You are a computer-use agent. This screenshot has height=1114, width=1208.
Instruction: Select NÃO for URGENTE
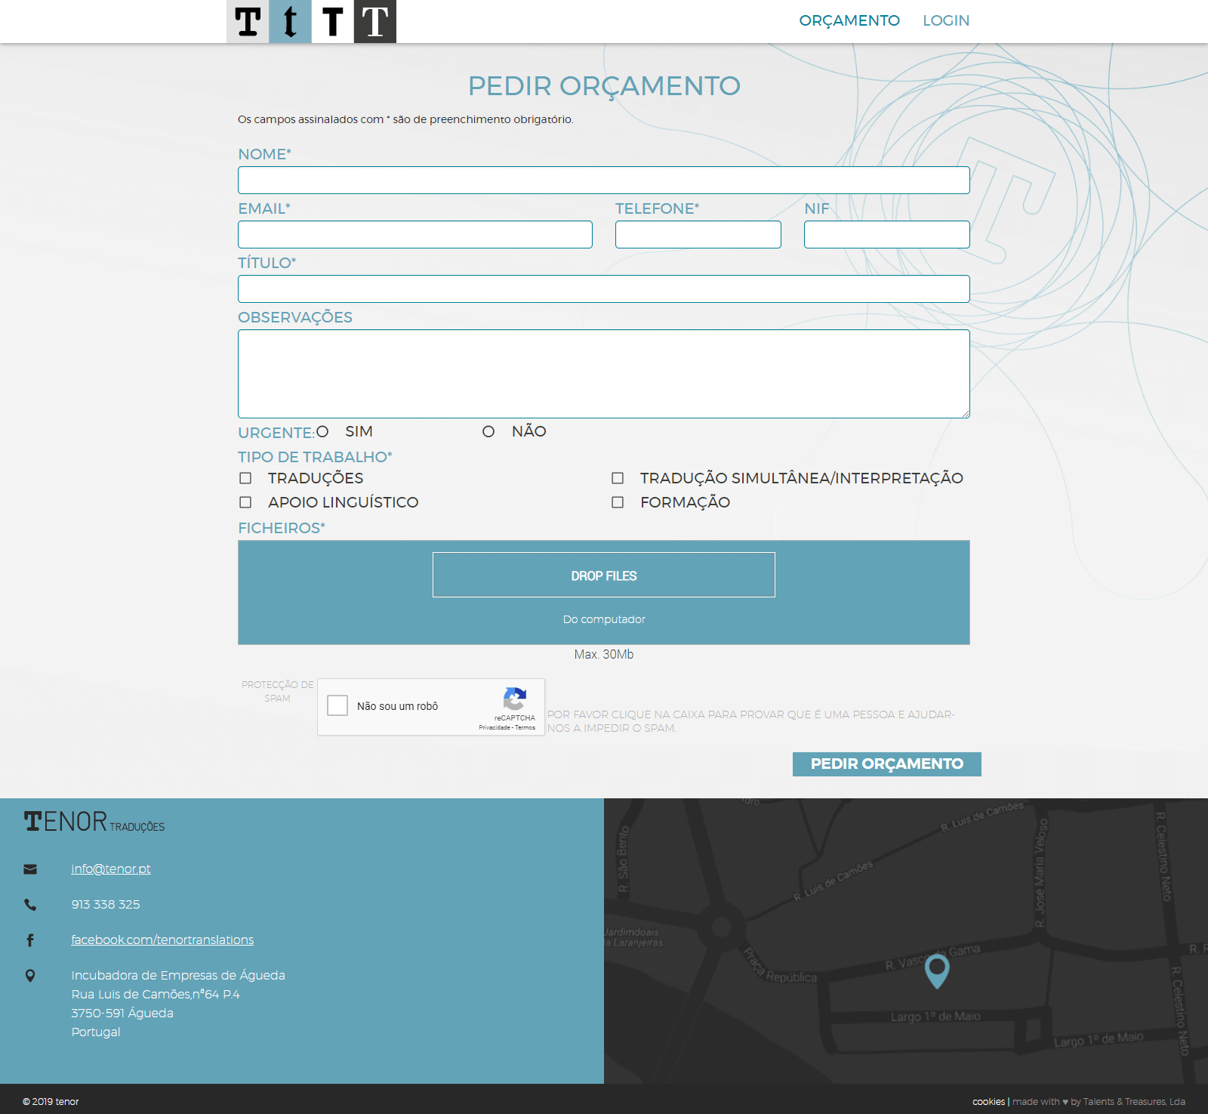tap(489, 430)
